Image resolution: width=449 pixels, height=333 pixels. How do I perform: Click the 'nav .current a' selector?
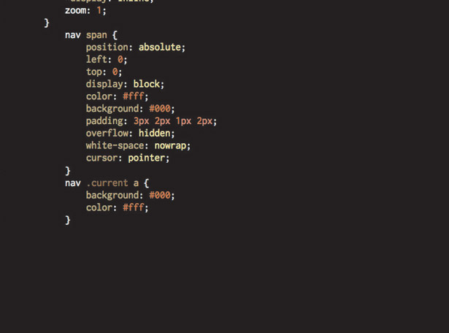click(x=107, y=183)
